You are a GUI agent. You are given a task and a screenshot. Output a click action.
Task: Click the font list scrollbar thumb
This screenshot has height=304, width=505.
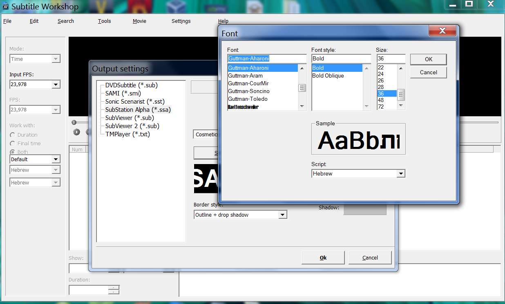[x=302, y=88]
